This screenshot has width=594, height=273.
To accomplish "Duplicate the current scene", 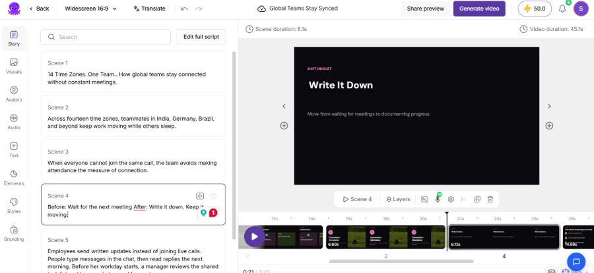I will [477, 199].
